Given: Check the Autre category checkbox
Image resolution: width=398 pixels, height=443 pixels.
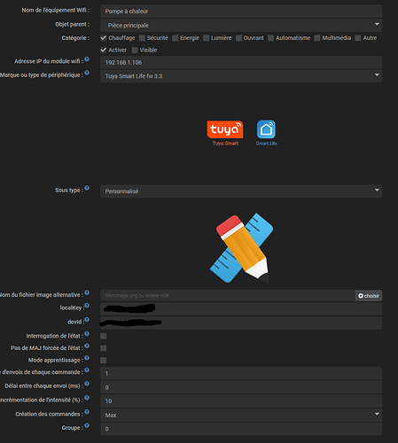Looking at the screenshot, I should (358, 38).
